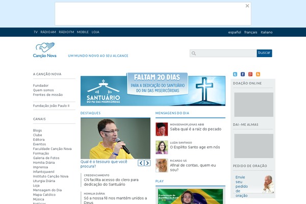The image size is (306, 204).
Task: Open 'Saiba qual é a raiz do pecado'
Action: [195, 129]
